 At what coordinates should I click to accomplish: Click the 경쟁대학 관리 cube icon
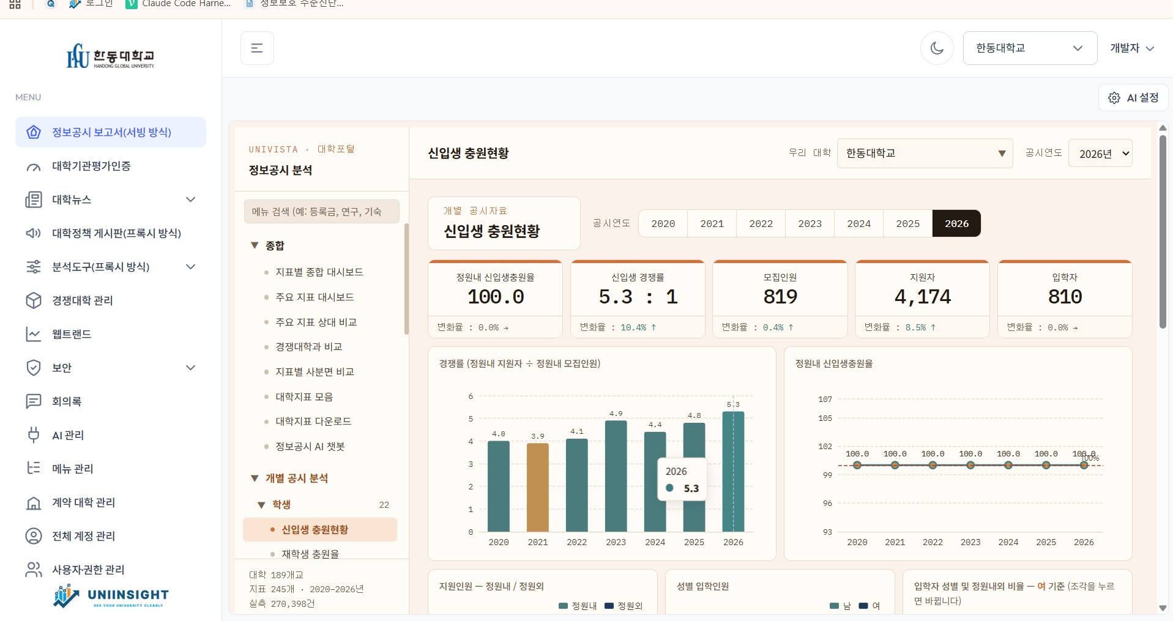[34, 300]
